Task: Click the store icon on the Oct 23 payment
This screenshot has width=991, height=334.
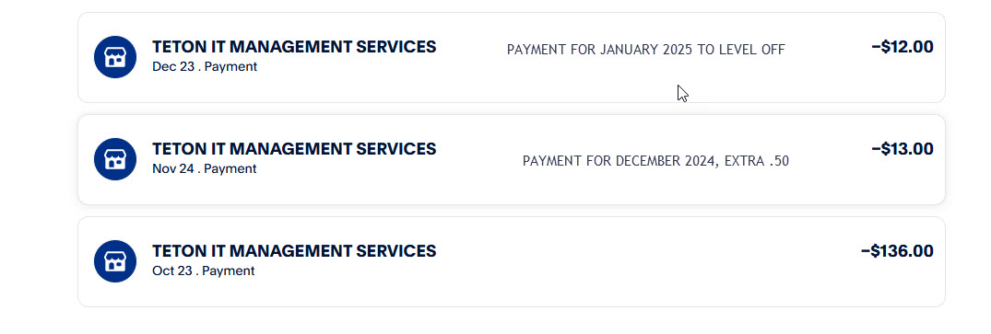Action: tap(115, 261)
